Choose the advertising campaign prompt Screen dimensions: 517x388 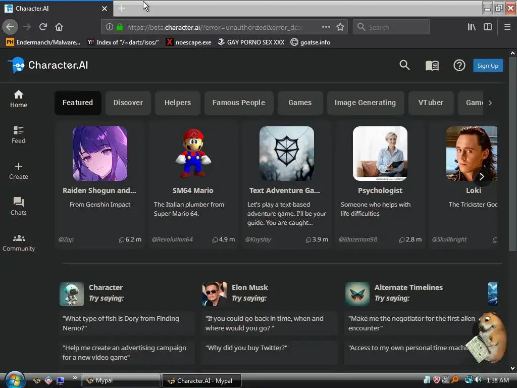pyautogui.click(x=127, y=352)
